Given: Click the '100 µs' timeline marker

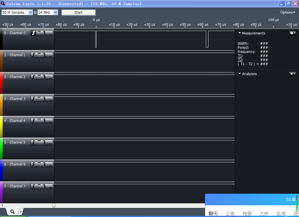Looking at the screenshot, I should (x=273, y=20).
